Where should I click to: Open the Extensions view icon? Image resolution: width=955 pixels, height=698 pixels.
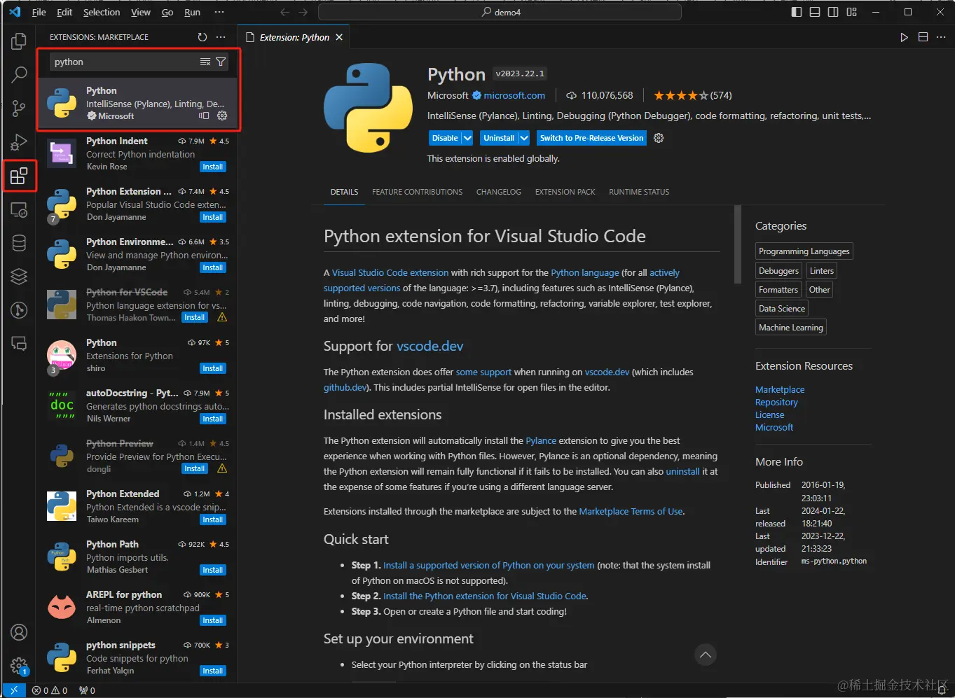[x=19, y=175]
